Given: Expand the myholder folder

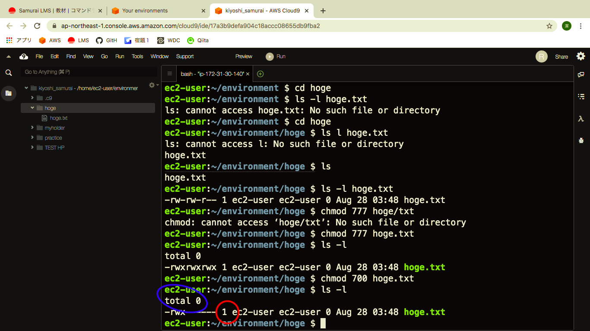Looking at the screenshot, I should (32, 128).
